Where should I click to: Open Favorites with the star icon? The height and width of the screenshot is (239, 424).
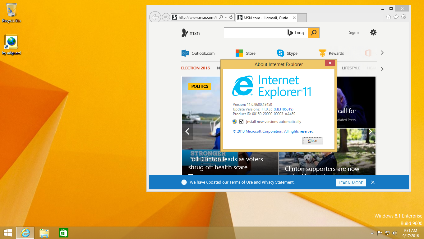(x=396, y=17)
